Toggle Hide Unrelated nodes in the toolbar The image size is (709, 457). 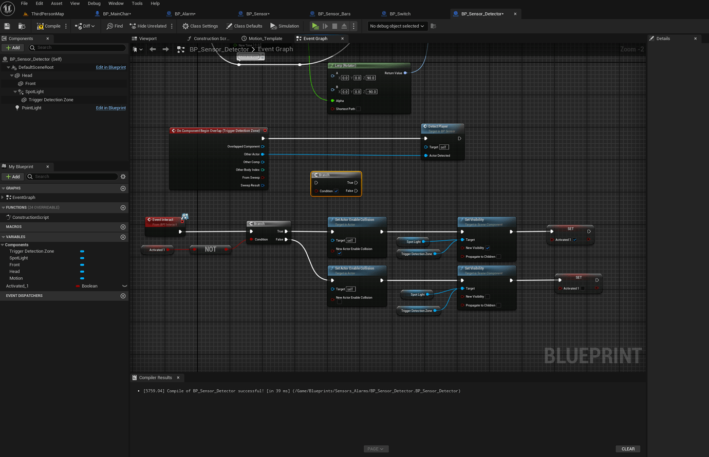click(149, 26)
